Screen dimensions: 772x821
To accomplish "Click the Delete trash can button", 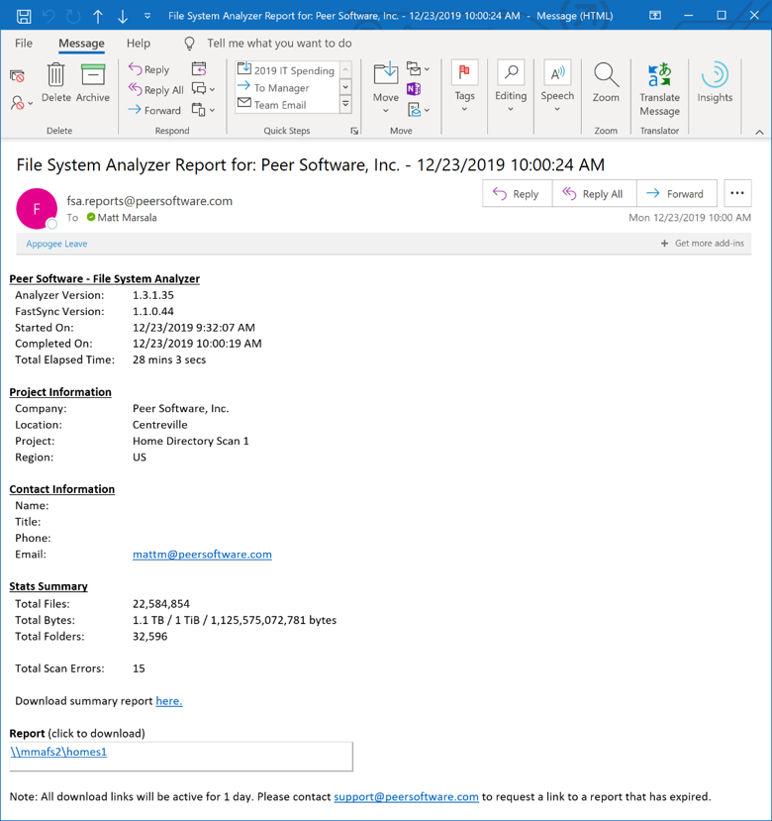I will (56, 83).
